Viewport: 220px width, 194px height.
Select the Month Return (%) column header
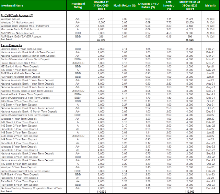click(x=125, y=6)
